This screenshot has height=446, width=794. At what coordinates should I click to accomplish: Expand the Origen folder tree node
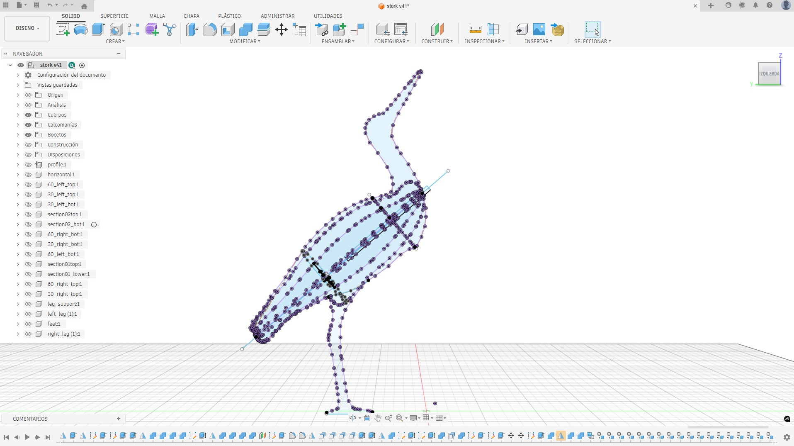[x=18, y=95]
